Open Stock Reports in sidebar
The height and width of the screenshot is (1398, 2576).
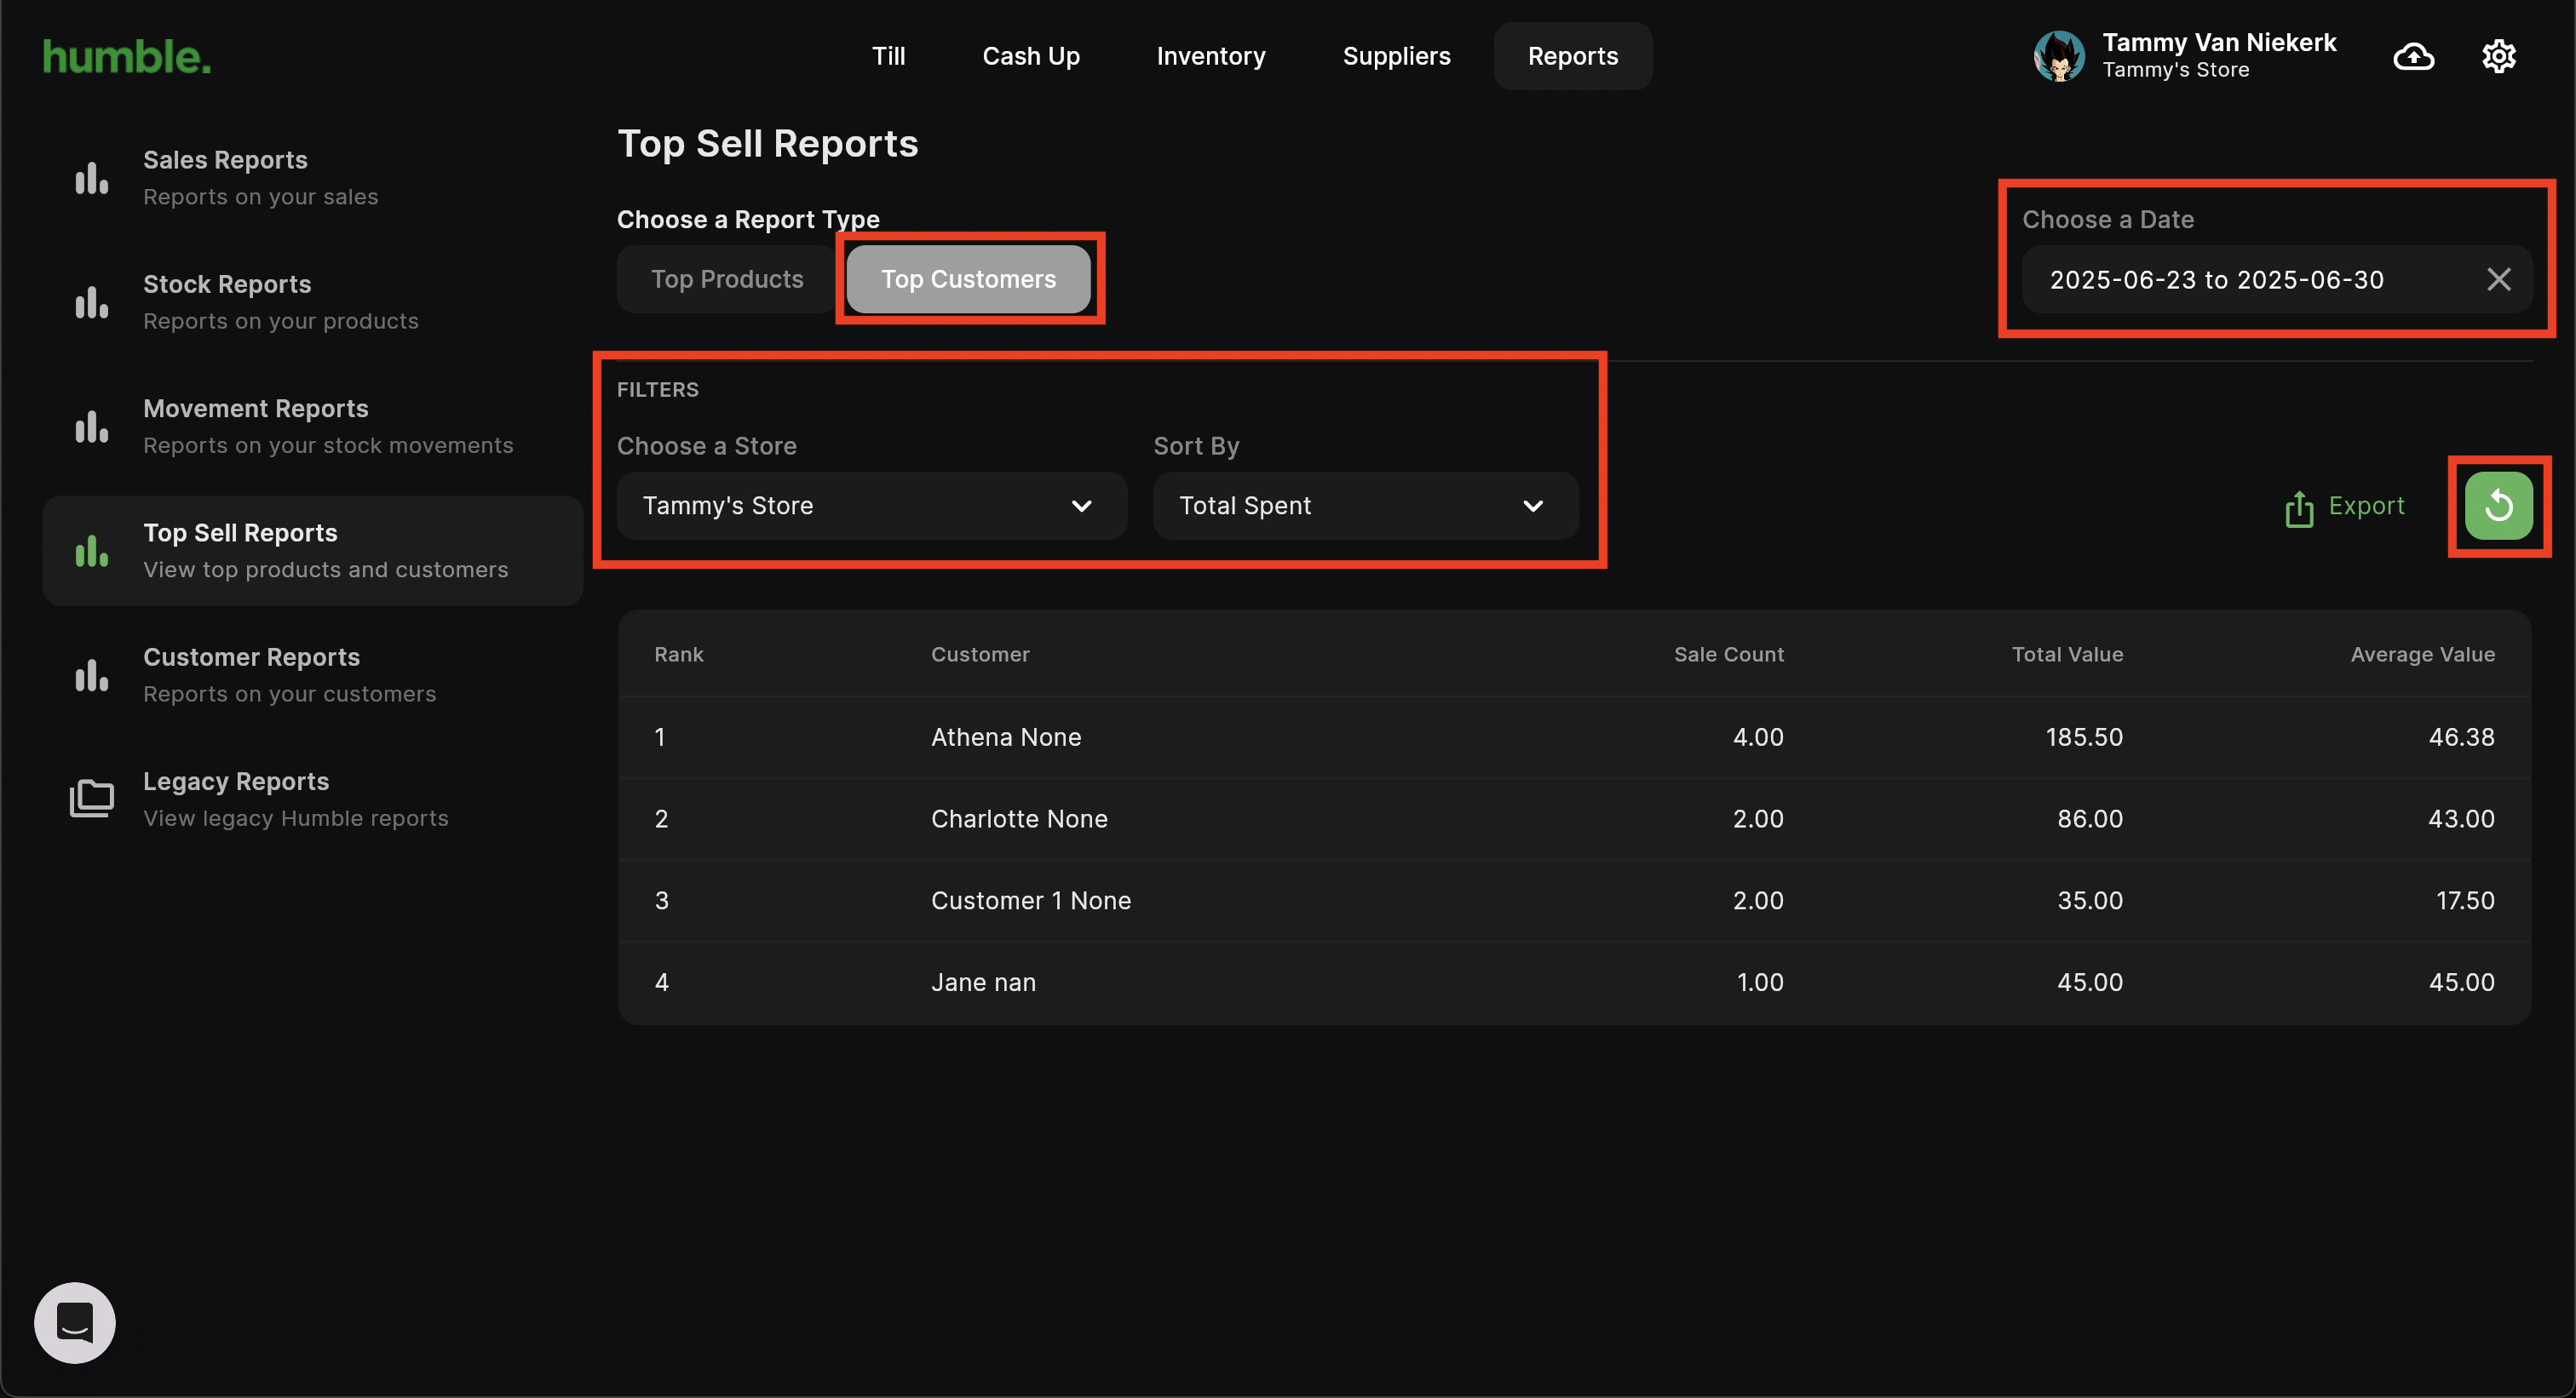tap(312, 301)
